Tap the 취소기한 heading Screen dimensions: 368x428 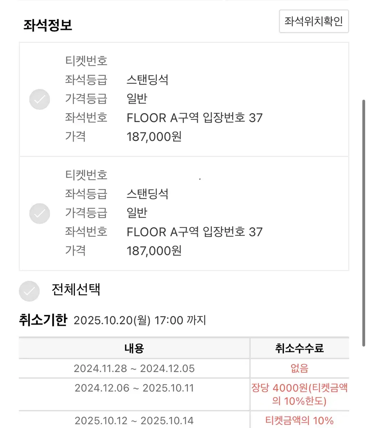coord(43,320)
